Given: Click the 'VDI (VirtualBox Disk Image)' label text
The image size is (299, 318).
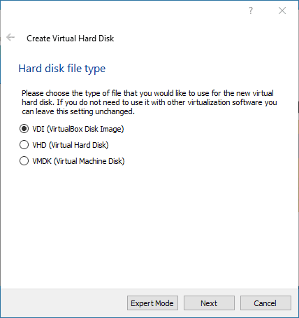Looking at the screenshot, I should [x=78, y=129].
